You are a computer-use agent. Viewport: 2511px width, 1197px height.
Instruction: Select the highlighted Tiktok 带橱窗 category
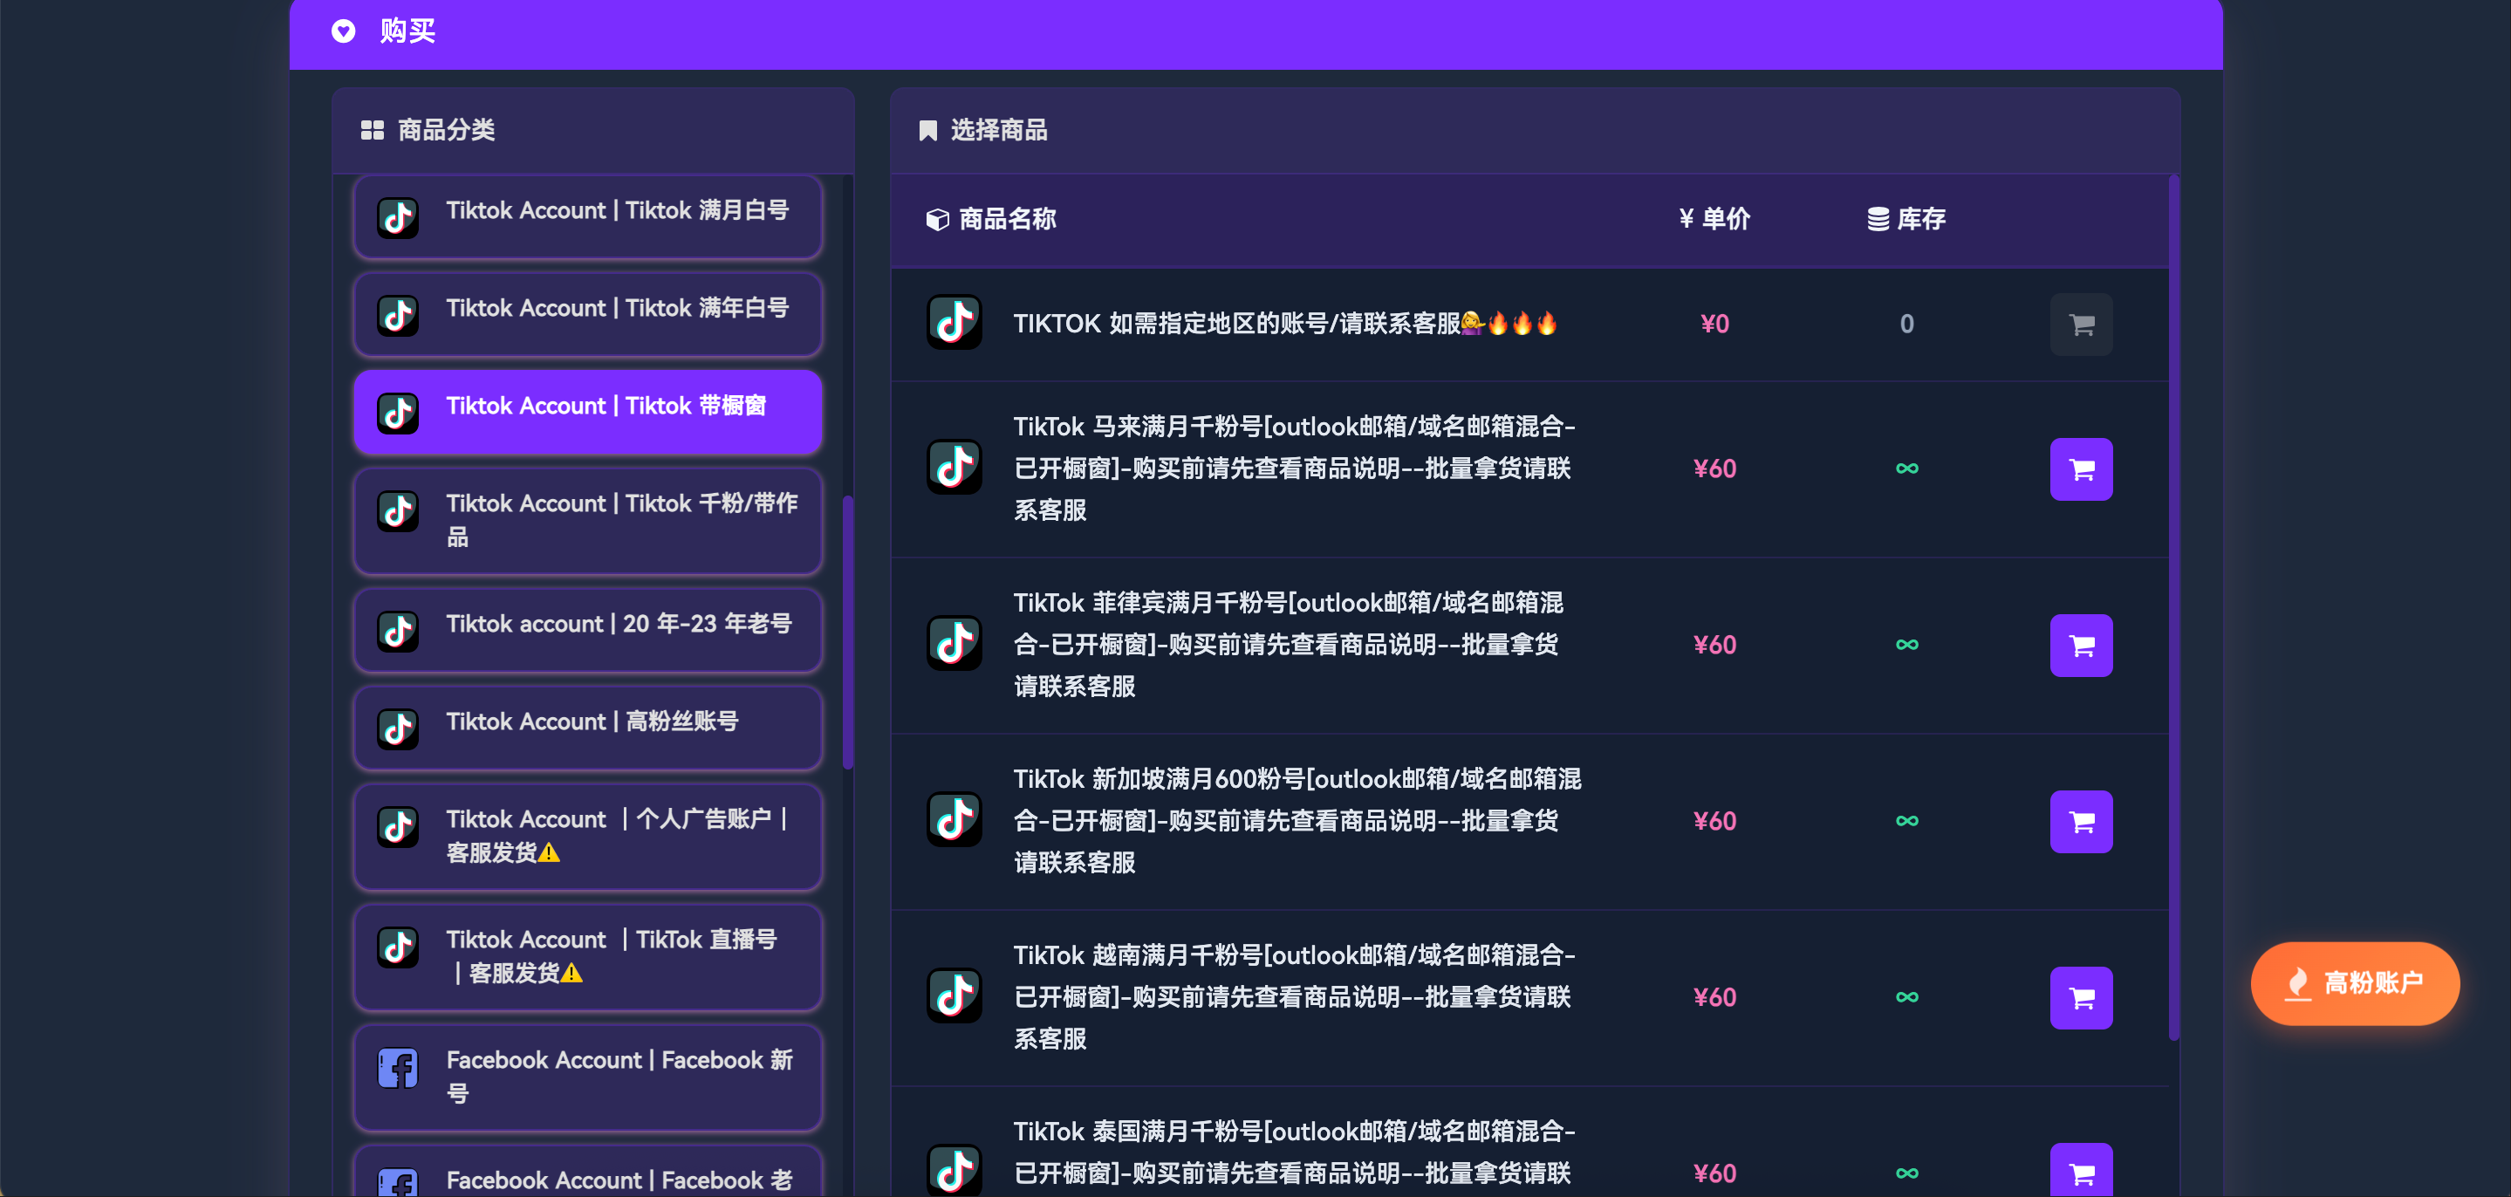[x=588, y=410]
